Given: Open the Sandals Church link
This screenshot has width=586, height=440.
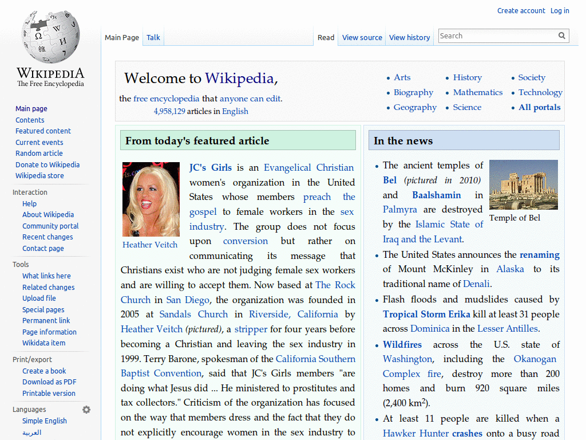Looking at the screenshot, I should 193,315.
